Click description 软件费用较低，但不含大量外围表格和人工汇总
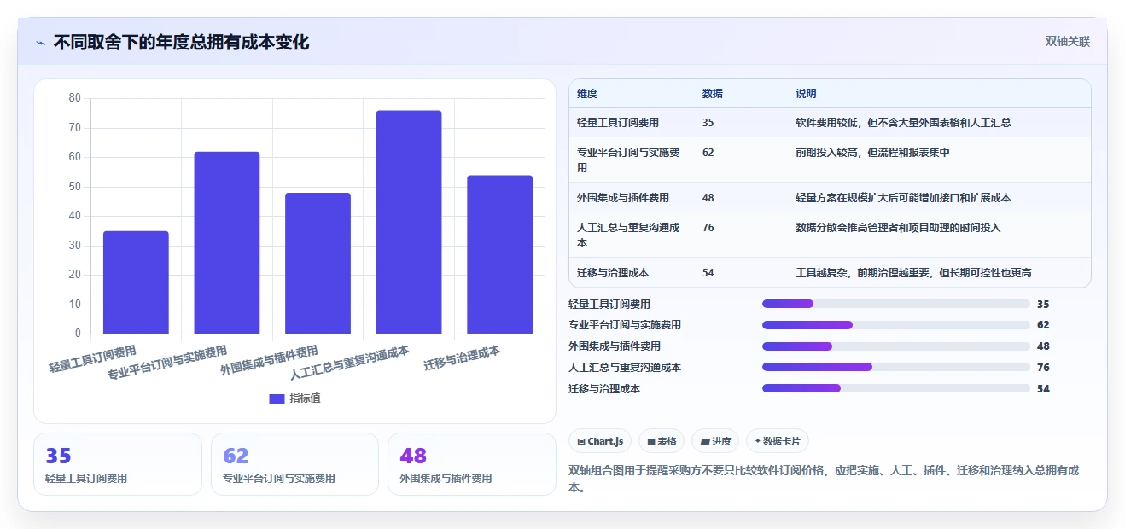 click(904, 123)
